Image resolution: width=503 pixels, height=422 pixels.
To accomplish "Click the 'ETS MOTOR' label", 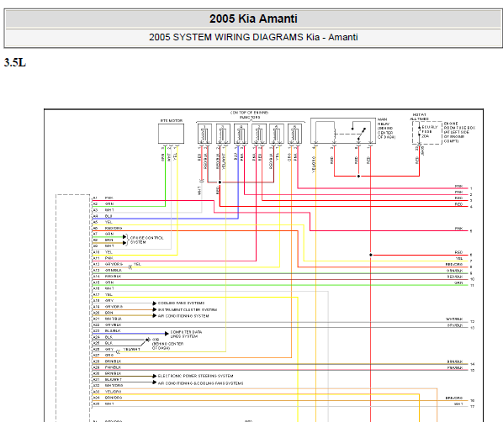I will click(172, 120).
